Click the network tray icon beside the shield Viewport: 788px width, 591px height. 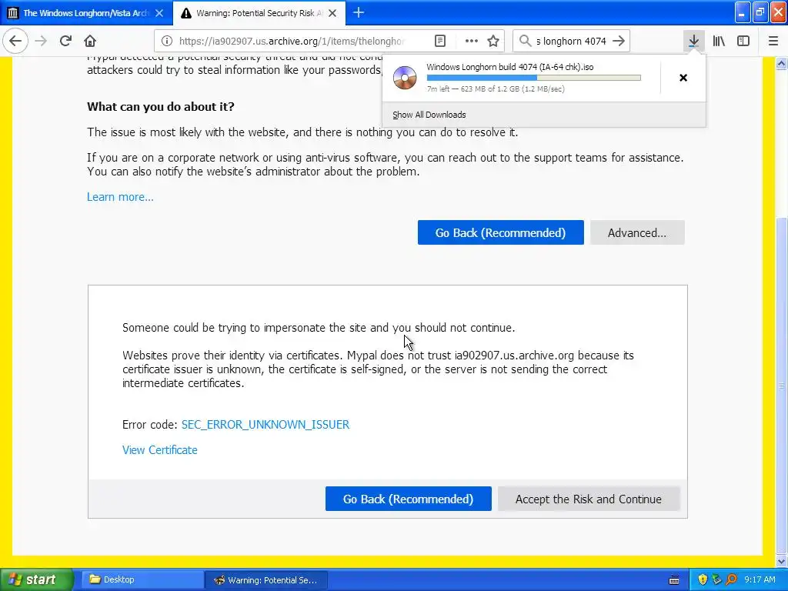(717, 579)
